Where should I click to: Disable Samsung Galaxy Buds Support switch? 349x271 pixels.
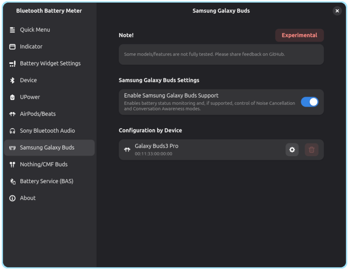(310, 102)
